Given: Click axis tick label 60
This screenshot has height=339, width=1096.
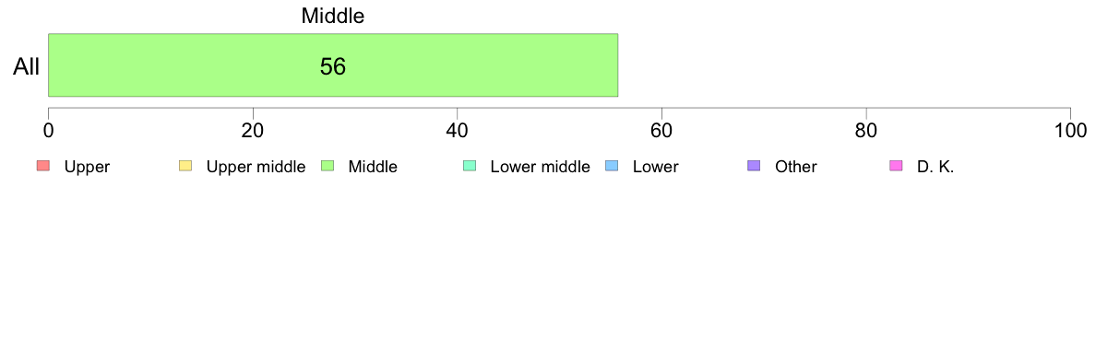Looking at the screenshot, I should 661,131.
